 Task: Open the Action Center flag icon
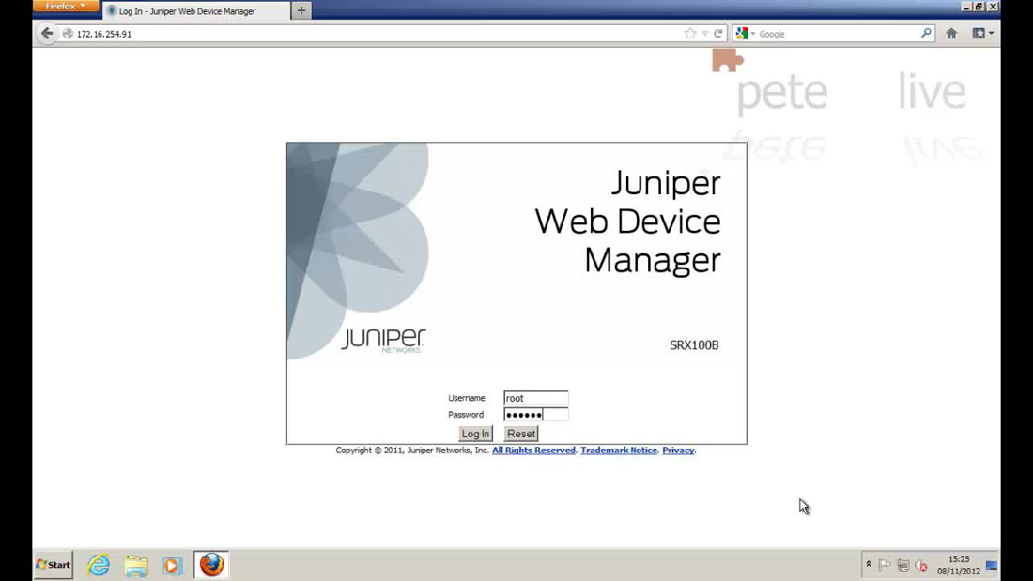[885, 565]
